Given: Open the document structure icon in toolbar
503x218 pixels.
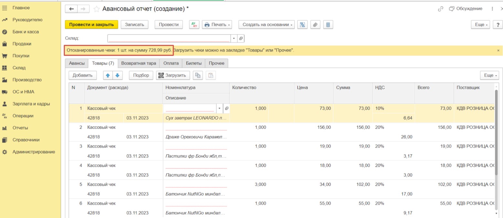Looking at the screenshot, I should 302,25.
